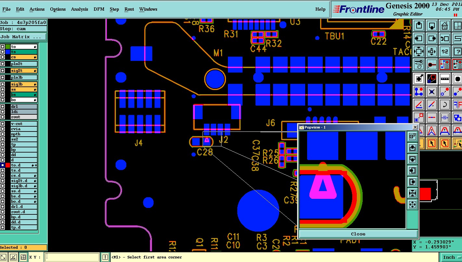Click the X delete feature icon
Image resolution: width=462 pixels, height=262 pixels.
coord(431,92)
